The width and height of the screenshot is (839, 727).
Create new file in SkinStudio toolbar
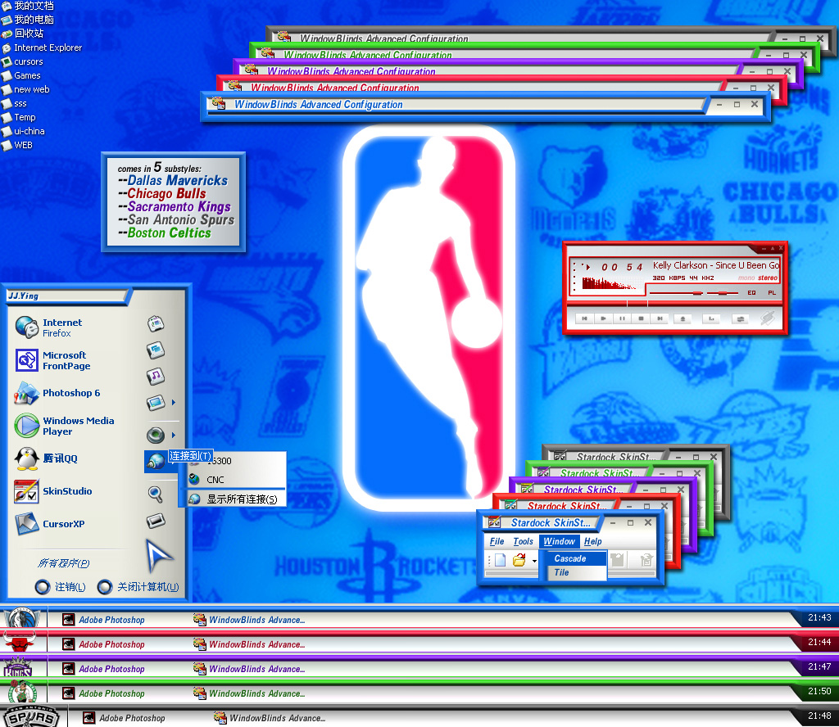pyautogui.click(x=500, y=560)
